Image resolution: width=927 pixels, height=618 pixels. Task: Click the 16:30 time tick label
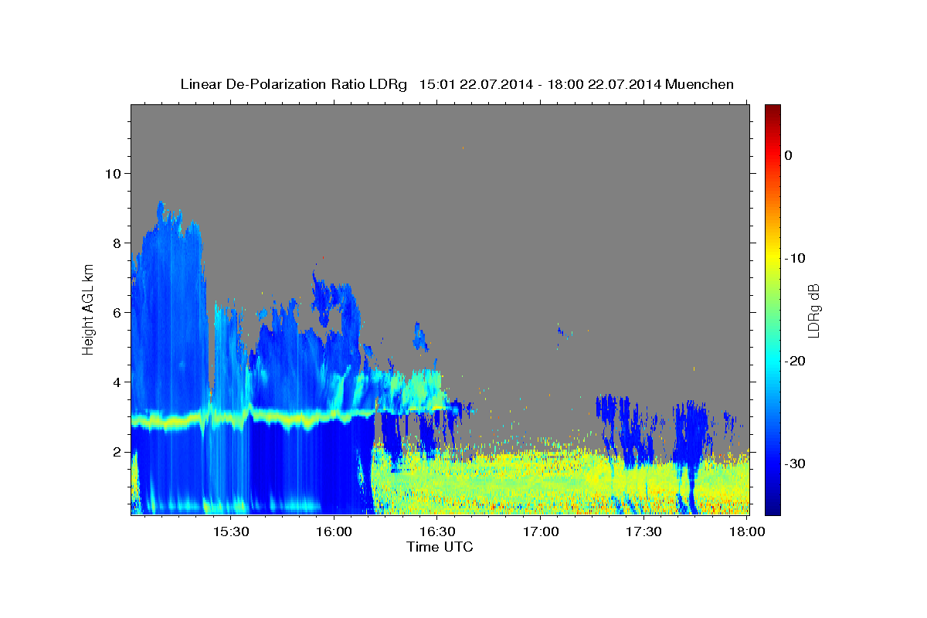[437, 531]
